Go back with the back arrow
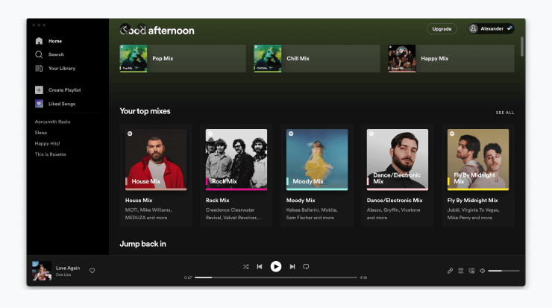The width and height of the screenshot is (552, 308). click(125, 29)
